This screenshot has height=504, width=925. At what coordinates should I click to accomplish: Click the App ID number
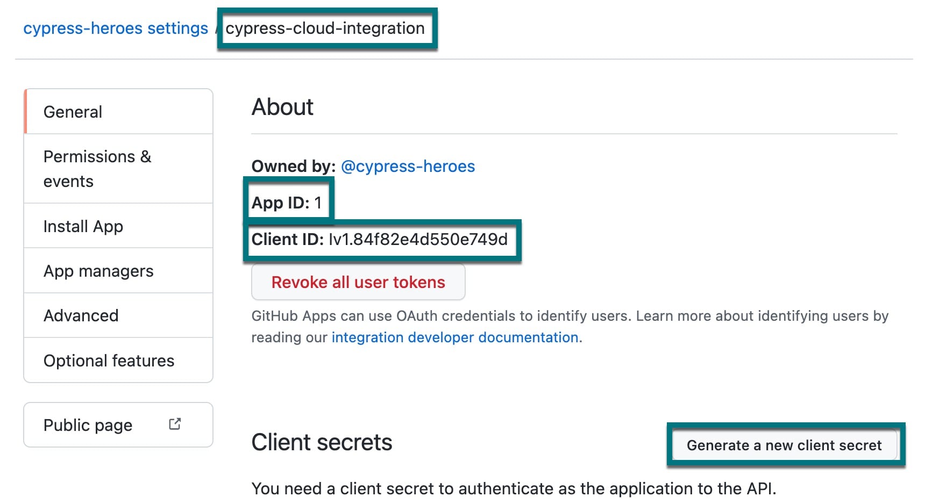[x=318, y=203]
